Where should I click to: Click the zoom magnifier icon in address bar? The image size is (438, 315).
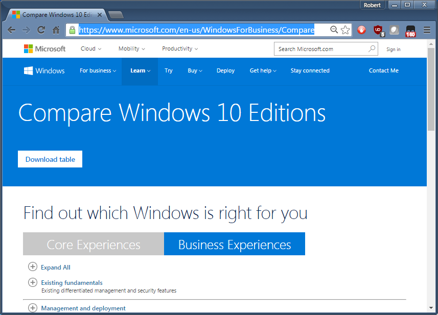coord(334,30)
